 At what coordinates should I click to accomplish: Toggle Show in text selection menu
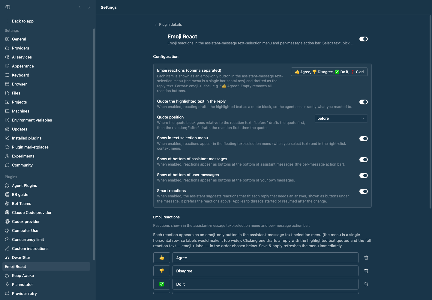pos(364,139)
